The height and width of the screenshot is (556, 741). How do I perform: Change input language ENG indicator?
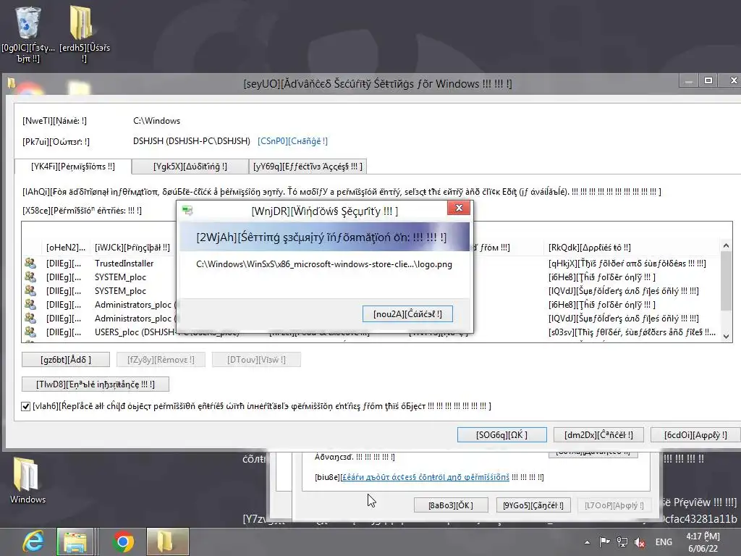(x=664, y=542)
